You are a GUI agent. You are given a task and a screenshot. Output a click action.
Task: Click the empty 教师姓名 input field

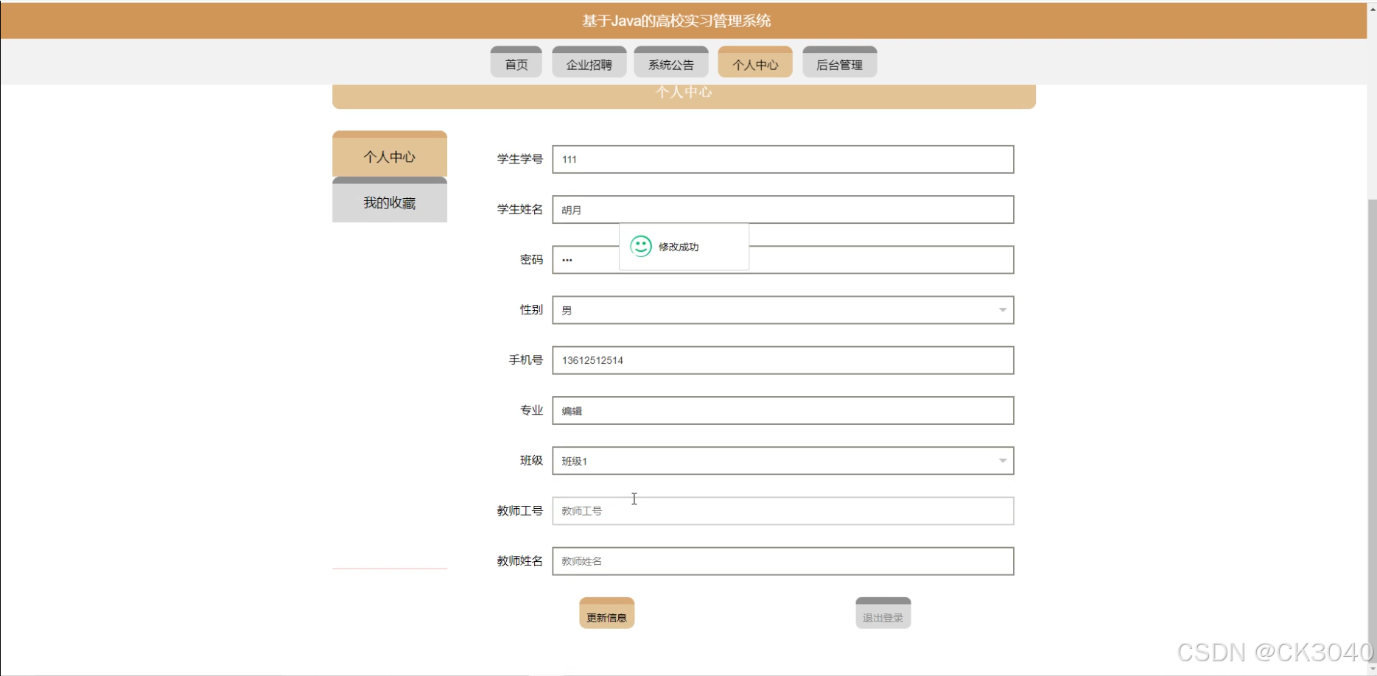coord(782,561)
